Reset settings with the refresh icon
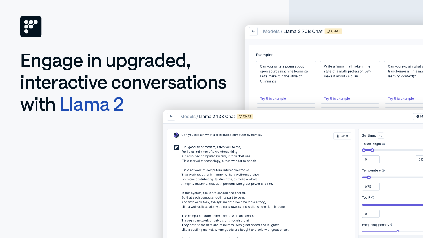Image resolution: width=423 pixels, height=238 pixels. (381, 135)
